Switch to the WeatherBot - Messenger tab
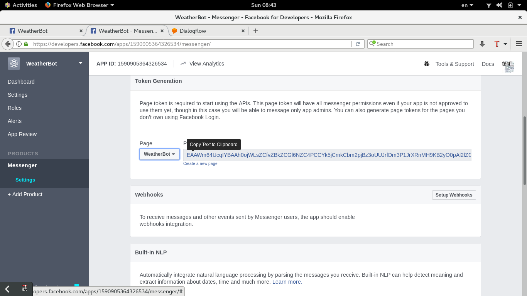The width and height of the screenshot is (527, 296). (x=127, y=31)
